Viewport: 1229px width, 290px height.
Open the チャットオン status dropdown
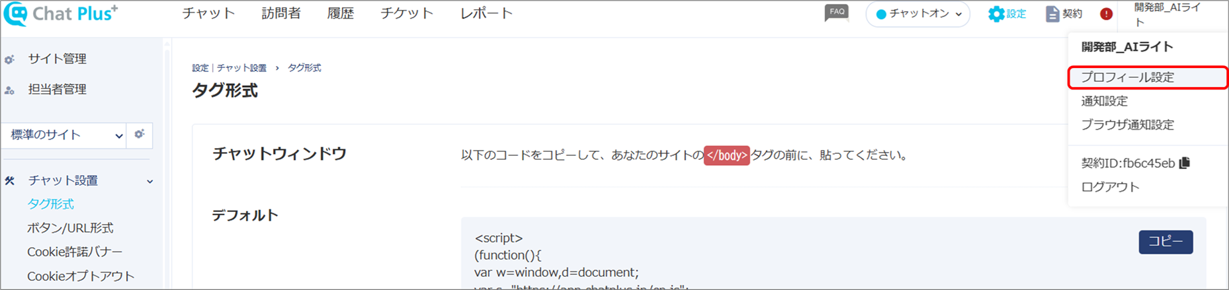[x=917, y=14]
